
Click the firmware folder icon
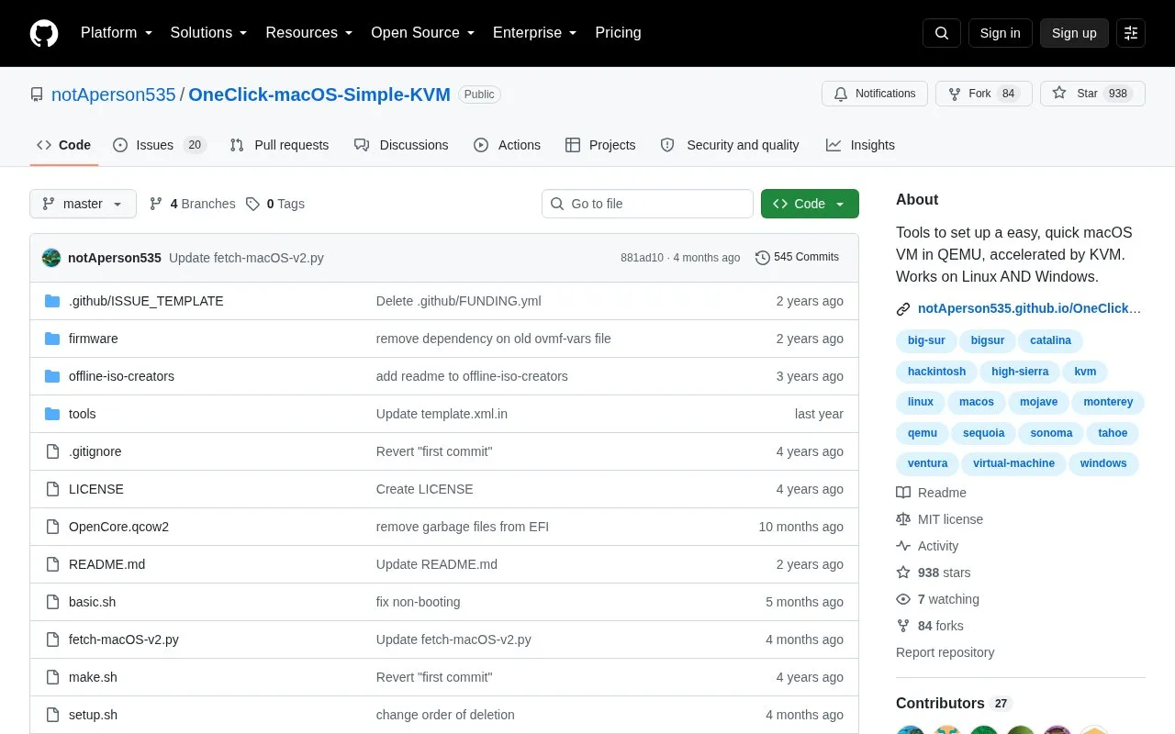(52, 339)
